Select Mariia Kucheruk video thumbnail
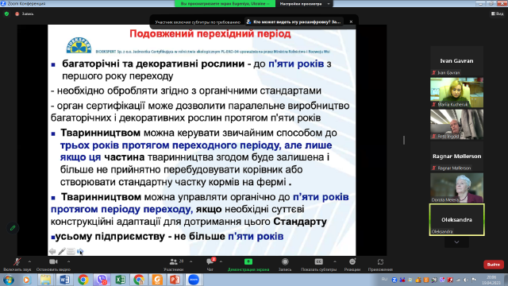 (x=457, y=92)
